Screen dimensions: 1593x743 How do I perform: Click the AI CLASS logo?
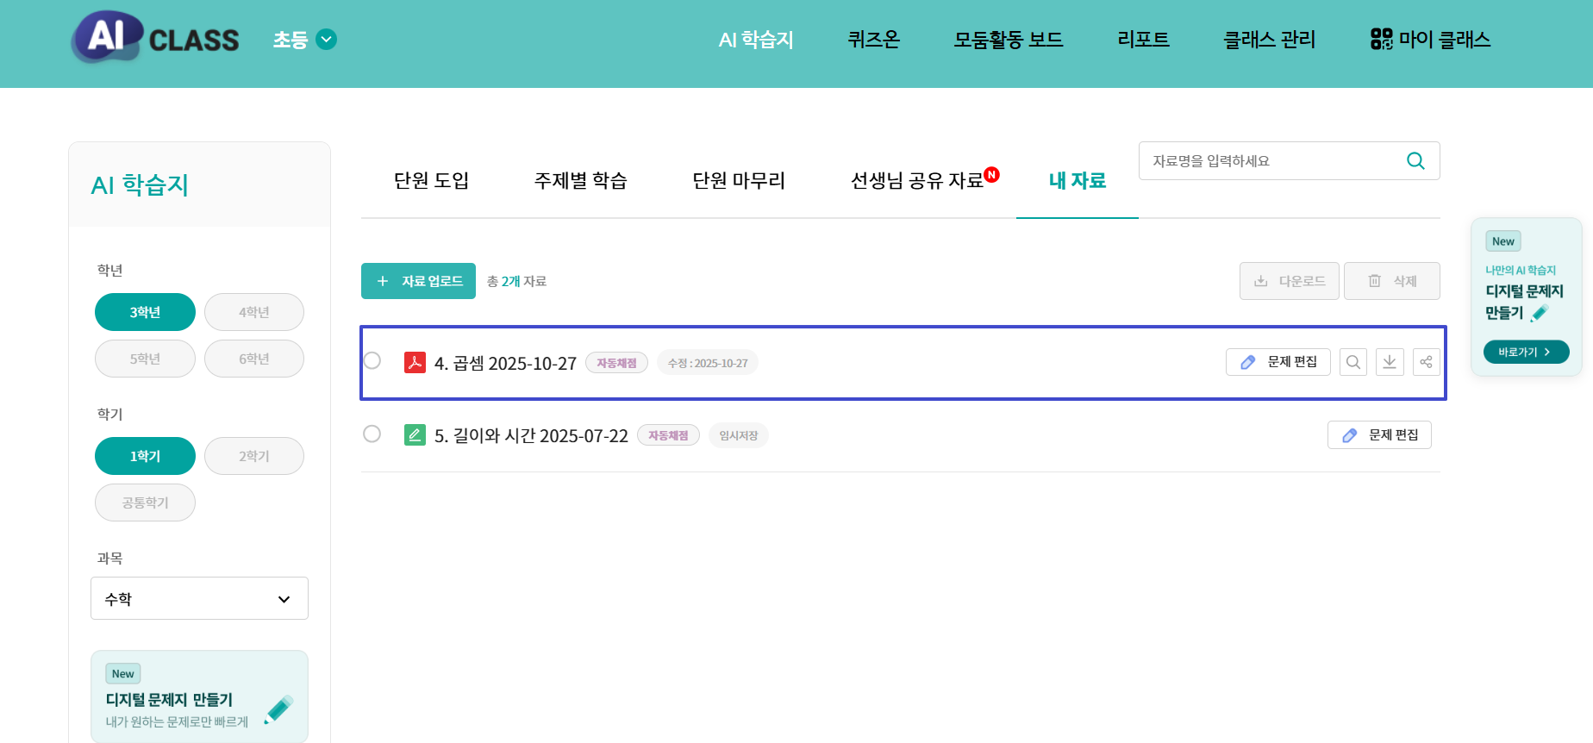tap(156, 39)
